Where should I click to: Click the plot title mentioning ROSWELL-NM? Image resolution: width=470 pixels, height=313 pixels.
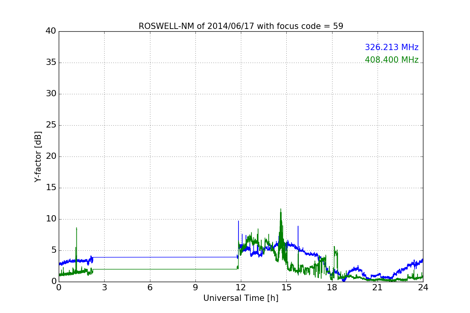coord(241,26)
